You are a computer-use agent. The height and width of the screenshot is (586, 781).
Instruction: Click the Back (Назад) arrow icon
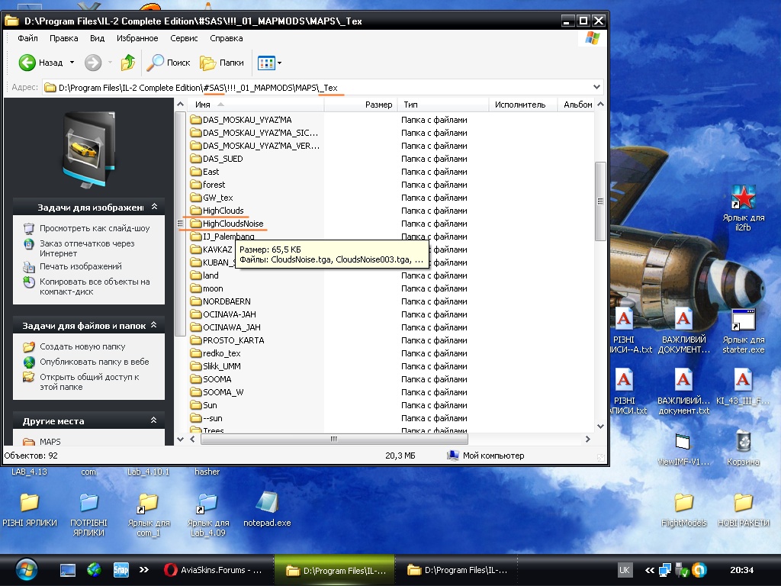pos(27,63)
